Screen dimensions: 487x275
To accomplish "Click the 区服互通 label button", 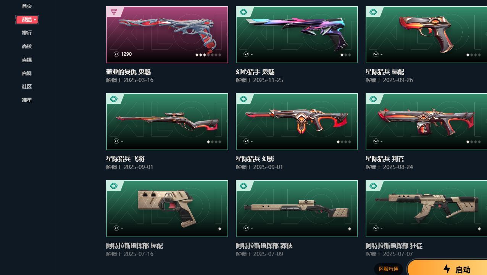I will (388, 269).
